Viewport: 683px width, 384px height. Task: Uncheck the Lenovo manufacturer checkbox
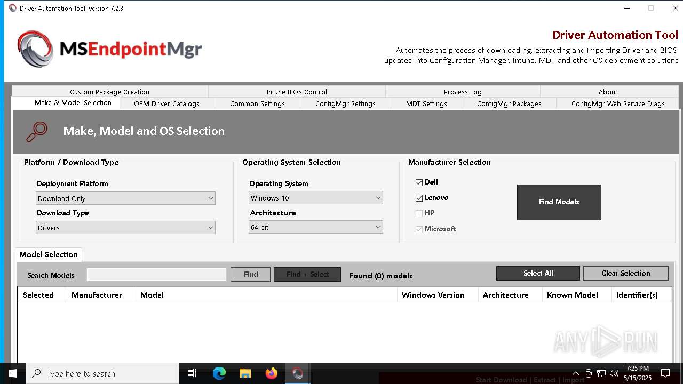tap(419, 198)
